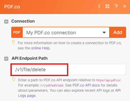Open the three-dot options menu

99,6
